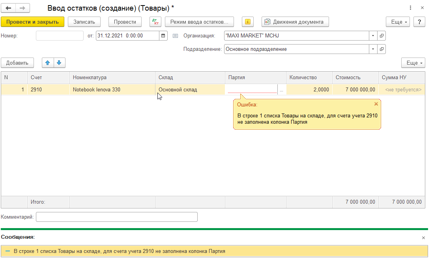Open Режим ввода остатков settings
Viewport: 432px width, 262px height.
(x=199, y=22)
